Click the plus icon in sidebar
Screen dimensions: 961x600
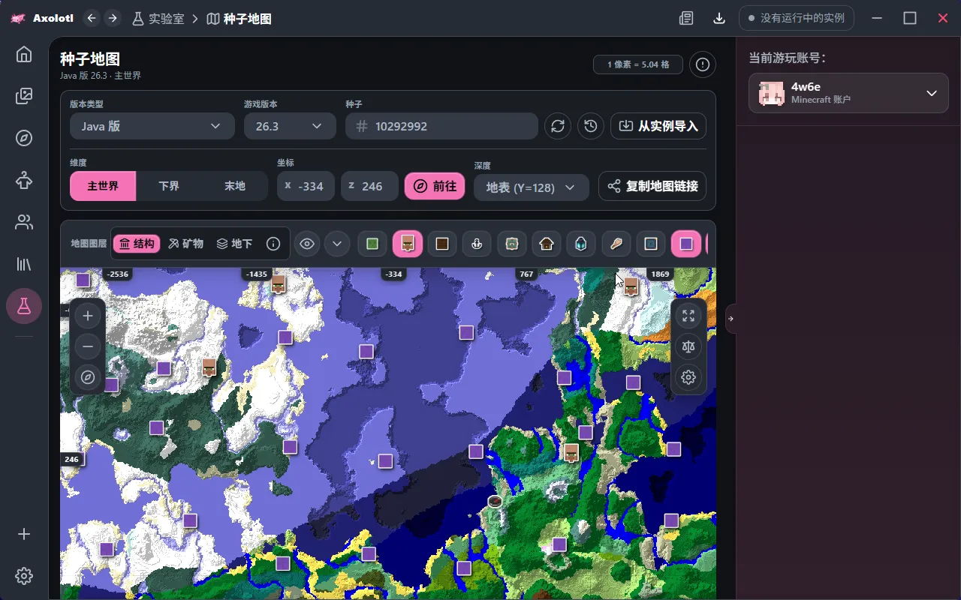pos(24,534)
